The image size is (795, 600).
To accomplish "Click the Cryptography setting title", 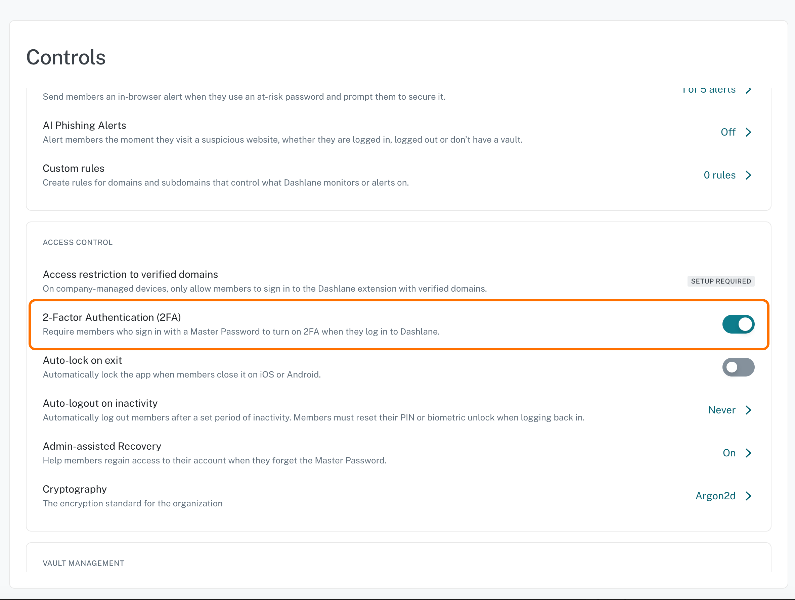I will pos(75,489).
